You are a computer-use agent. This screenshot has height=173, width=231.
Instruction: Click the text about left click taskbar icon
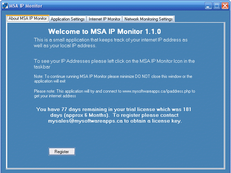click(114, 64)
